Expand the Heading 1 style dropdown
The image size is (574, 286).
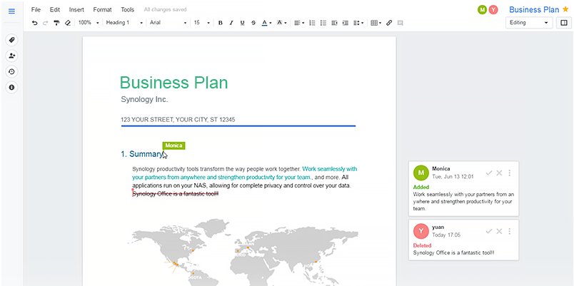tap(124, 23)
